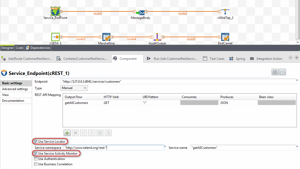Screen dimensions: 300x169
Task: Open the Type Manual dropdown
Action: (x=74, y=88)
